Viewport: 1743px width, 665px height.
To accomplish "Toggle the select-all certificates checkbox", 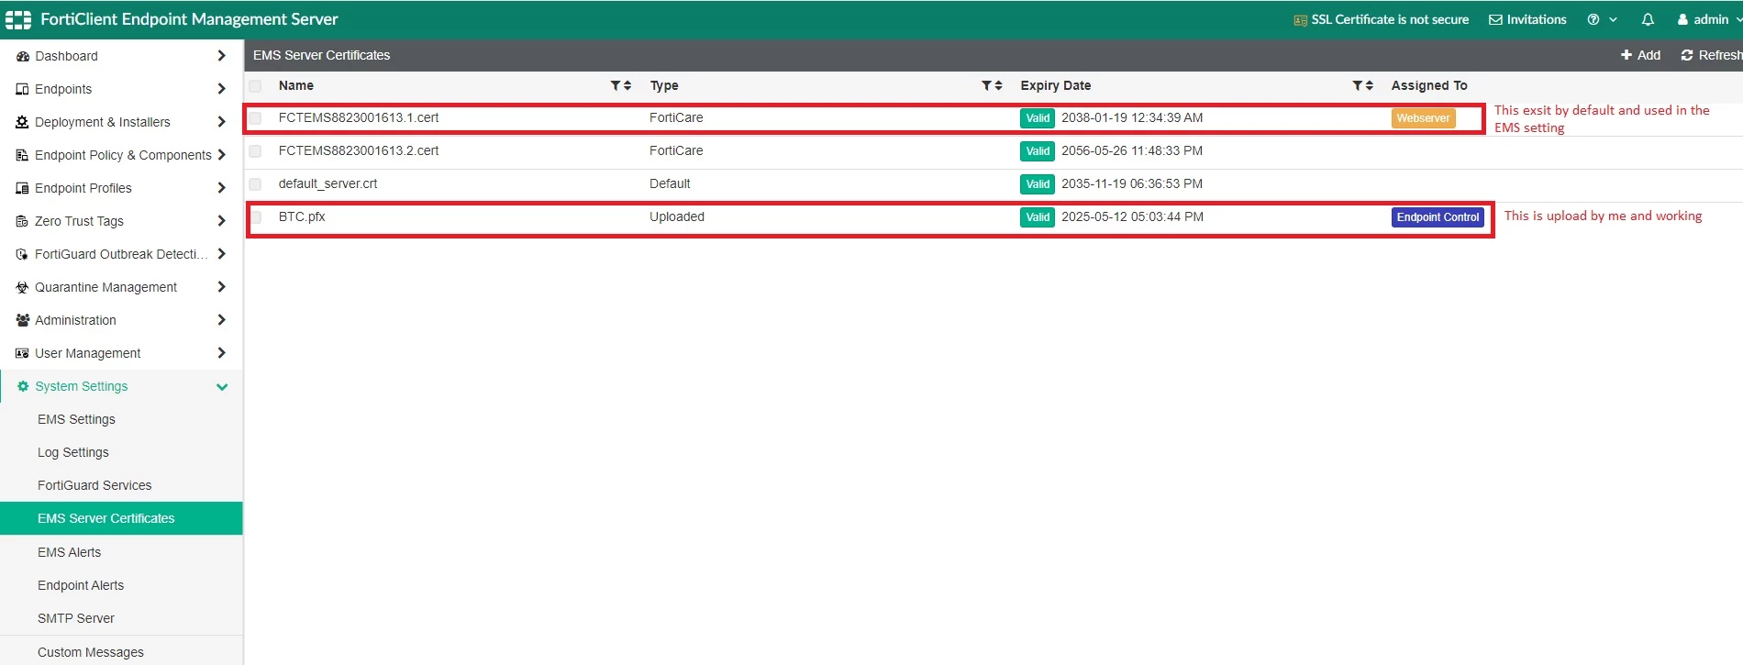I will tap(255, 85).
